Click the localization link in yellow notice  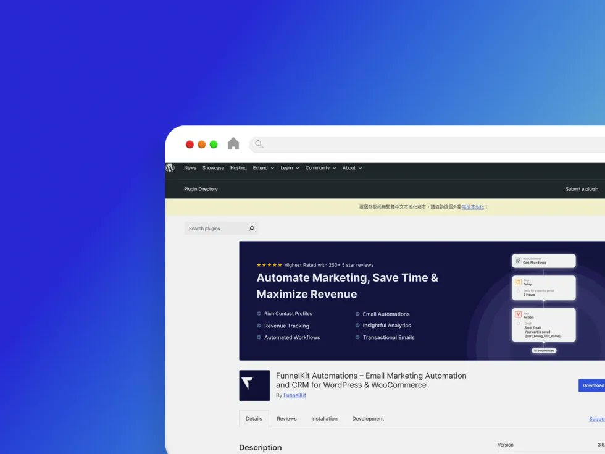click(473, 207)
